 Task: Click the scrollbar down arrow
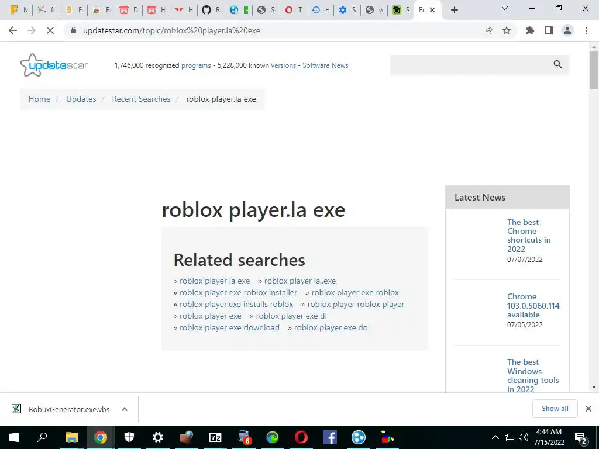[x=594, y=387]
